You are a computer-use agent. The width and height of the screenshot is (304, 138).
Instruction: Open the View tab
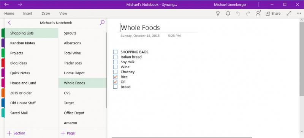63,14
